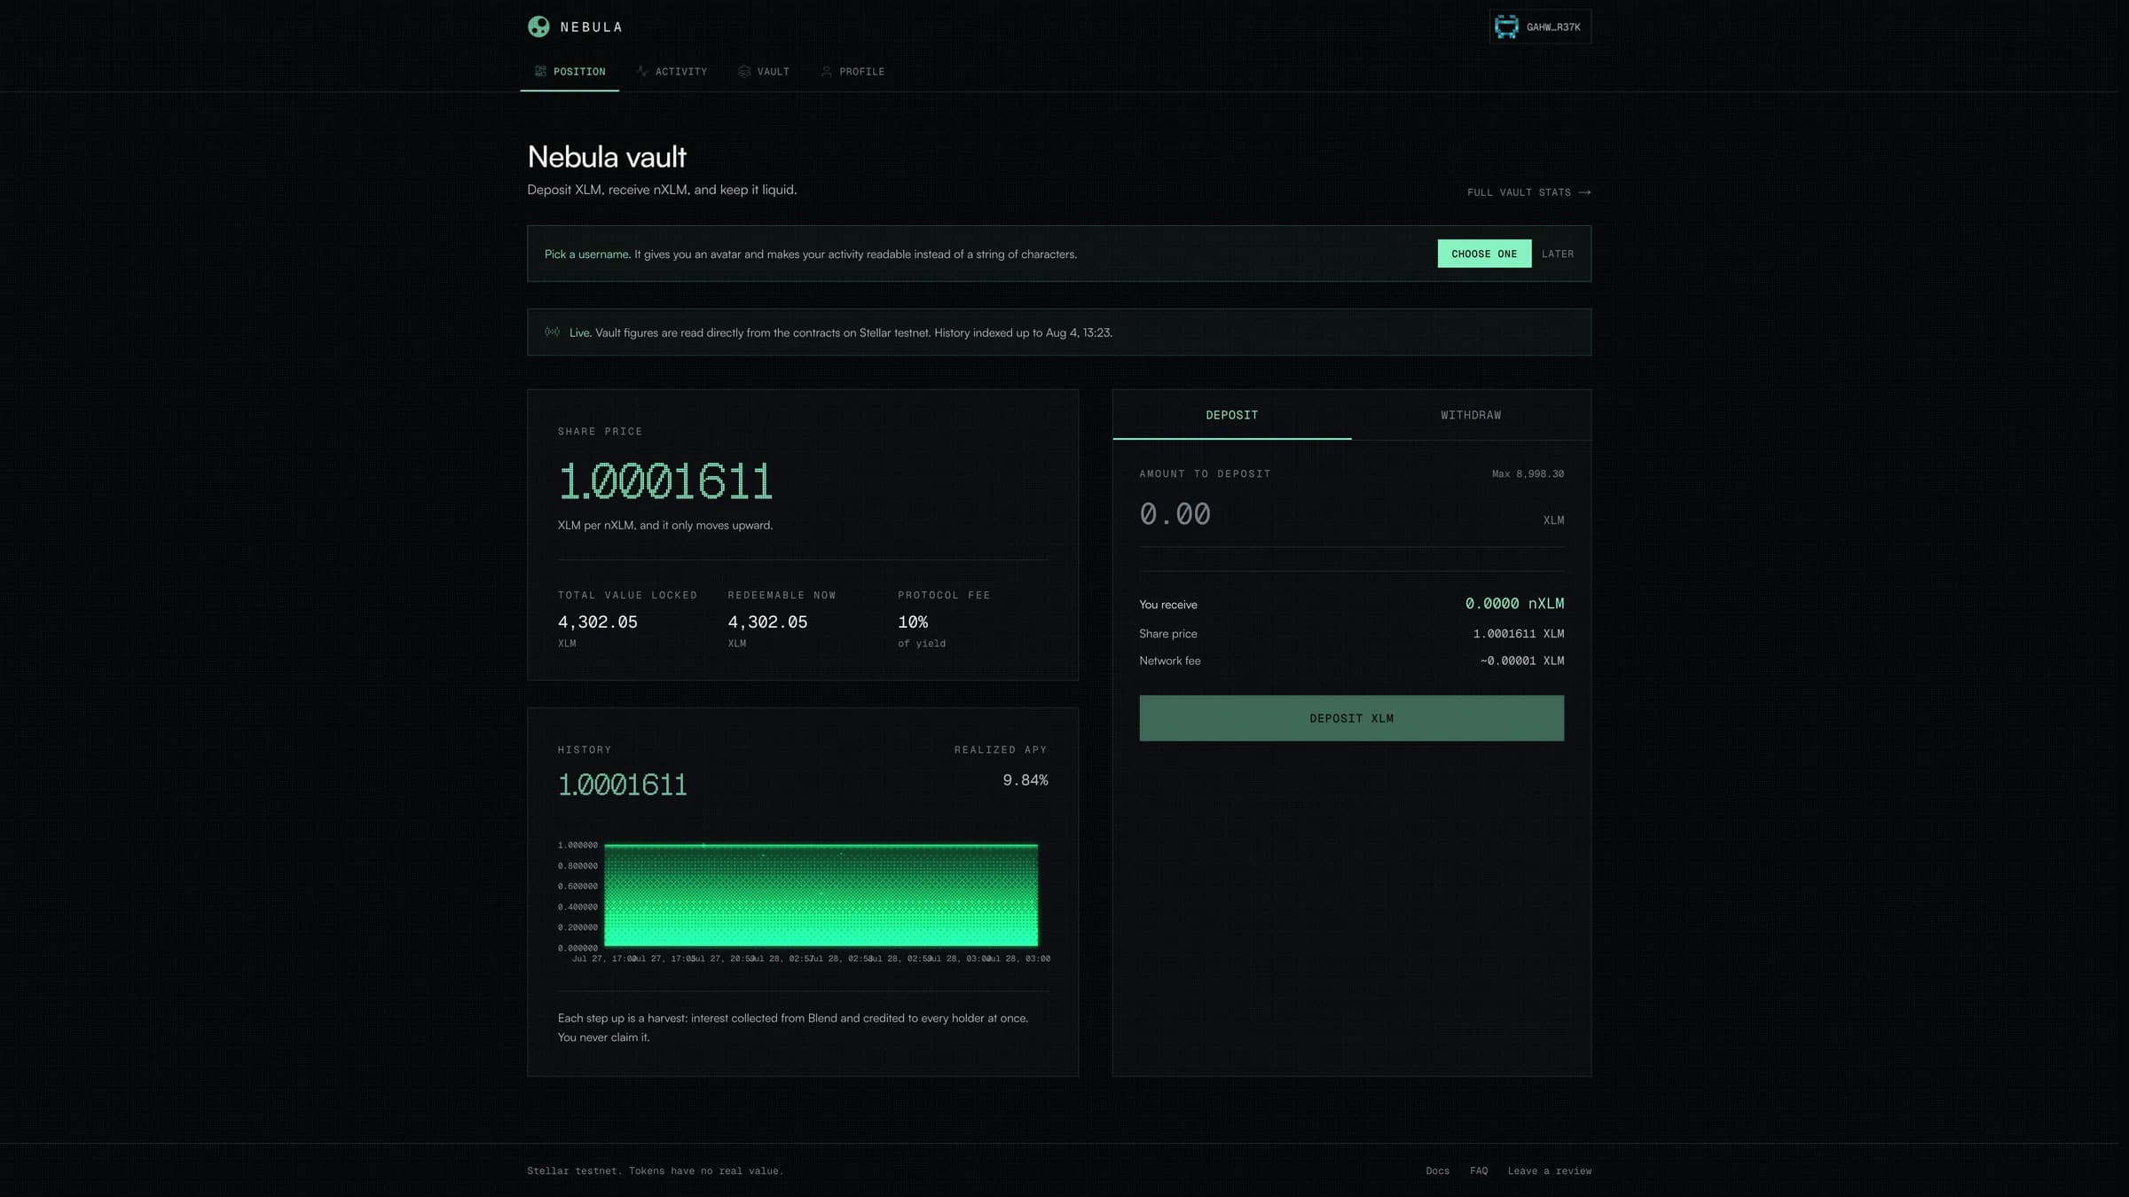Click the Profile person icon
Viewport: 2129px width, 1197px height.
[x=827, y=71]
